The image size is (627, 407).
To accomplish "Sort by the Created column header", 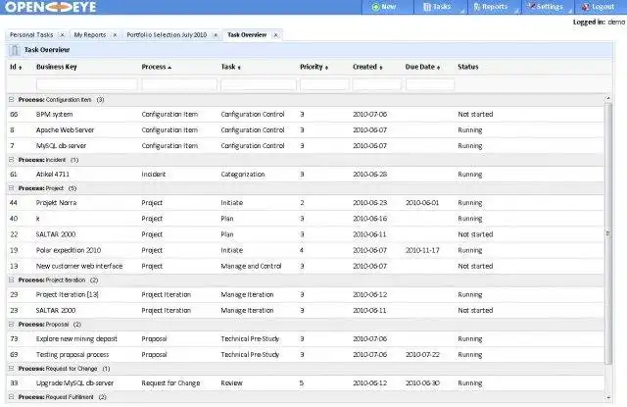I will pos(367,67).
